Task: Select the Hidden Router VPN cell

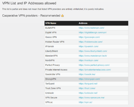Action: (61, 42)
